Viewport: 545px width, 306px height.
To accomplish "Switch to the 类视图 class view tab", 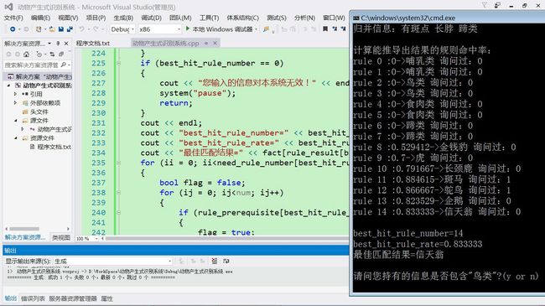I will tap(61, 238).
